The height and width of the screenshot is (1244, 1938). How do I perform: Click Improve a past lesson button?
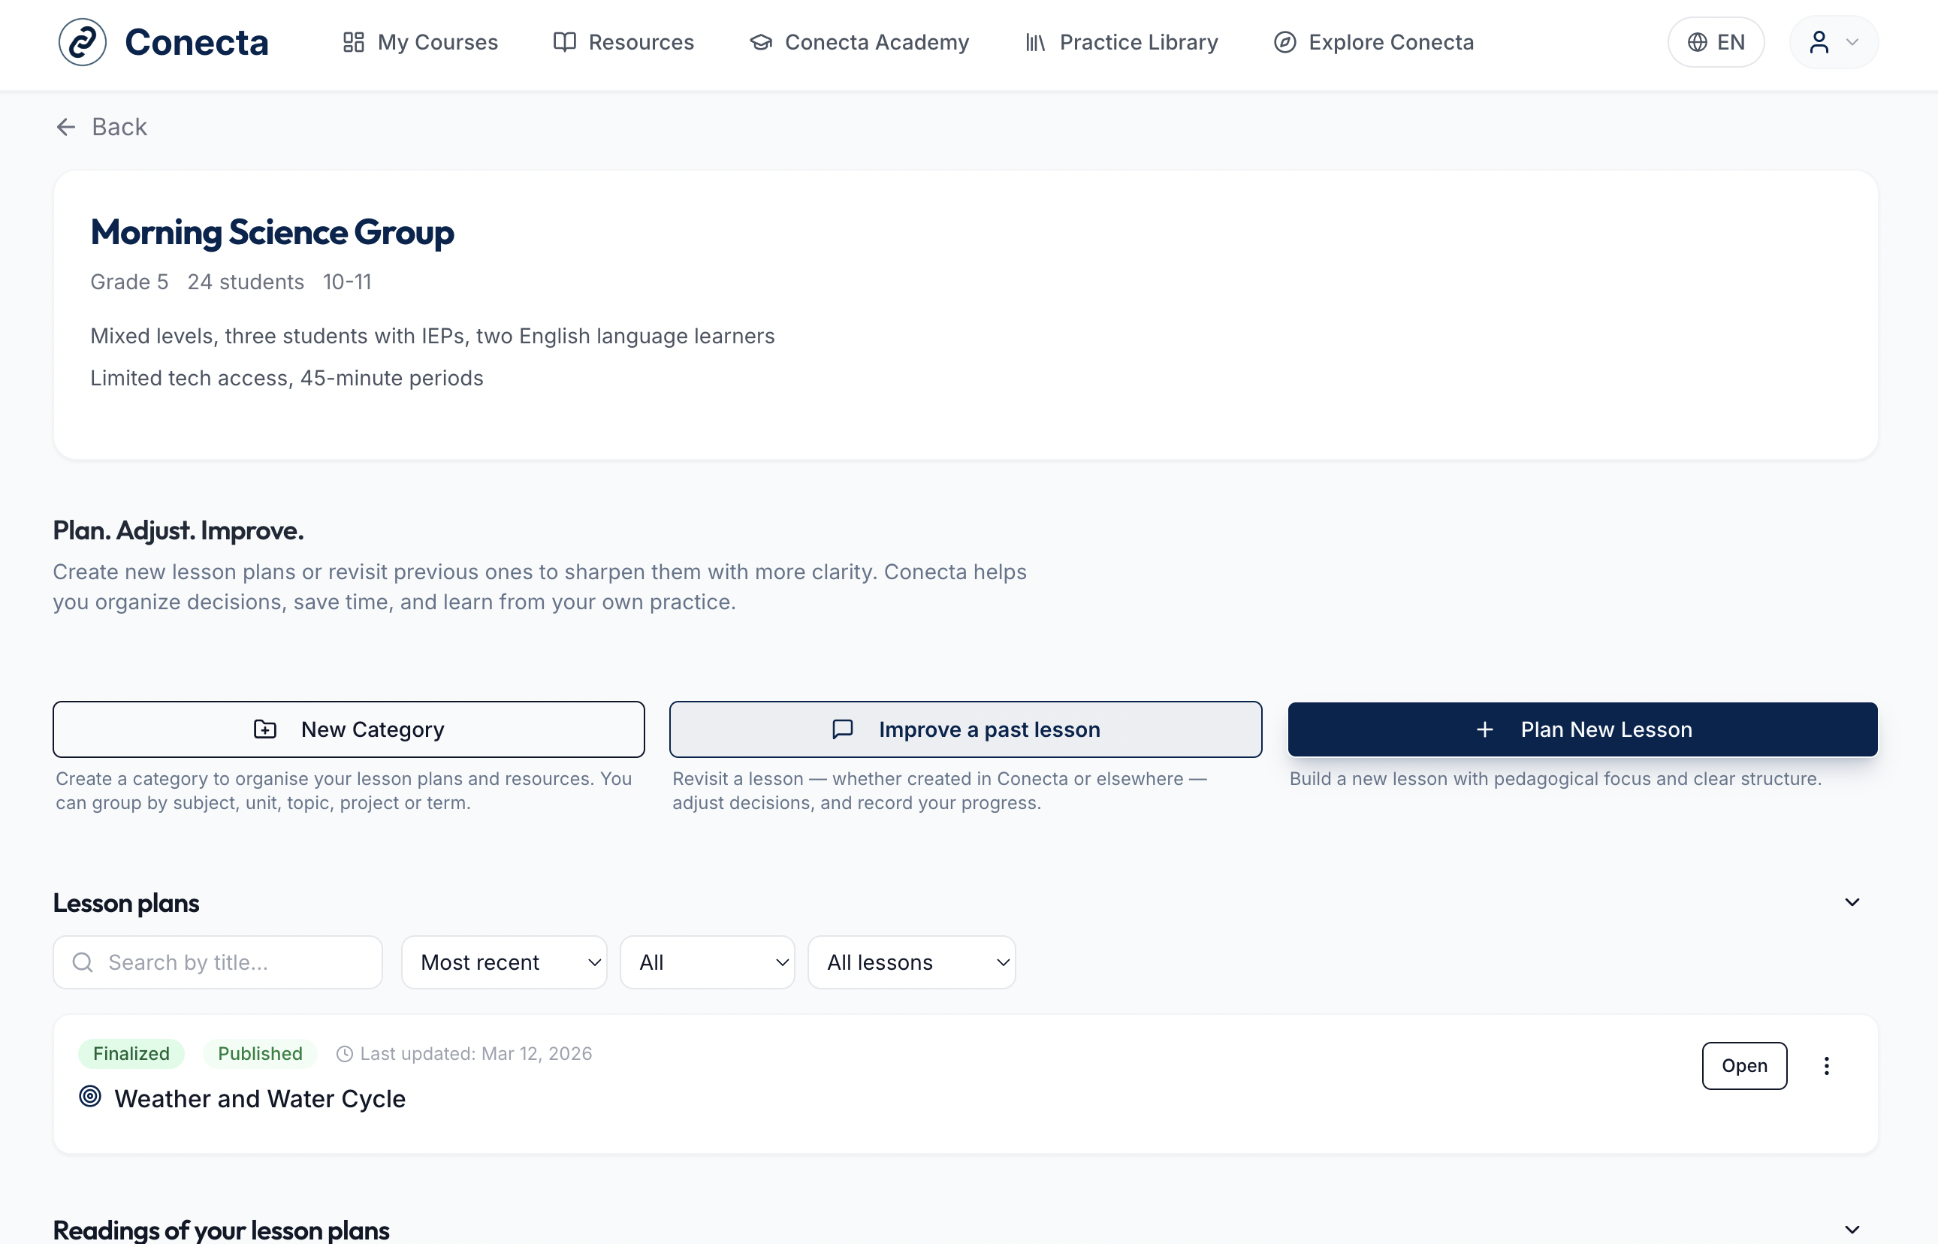click(x=965, y=729)
